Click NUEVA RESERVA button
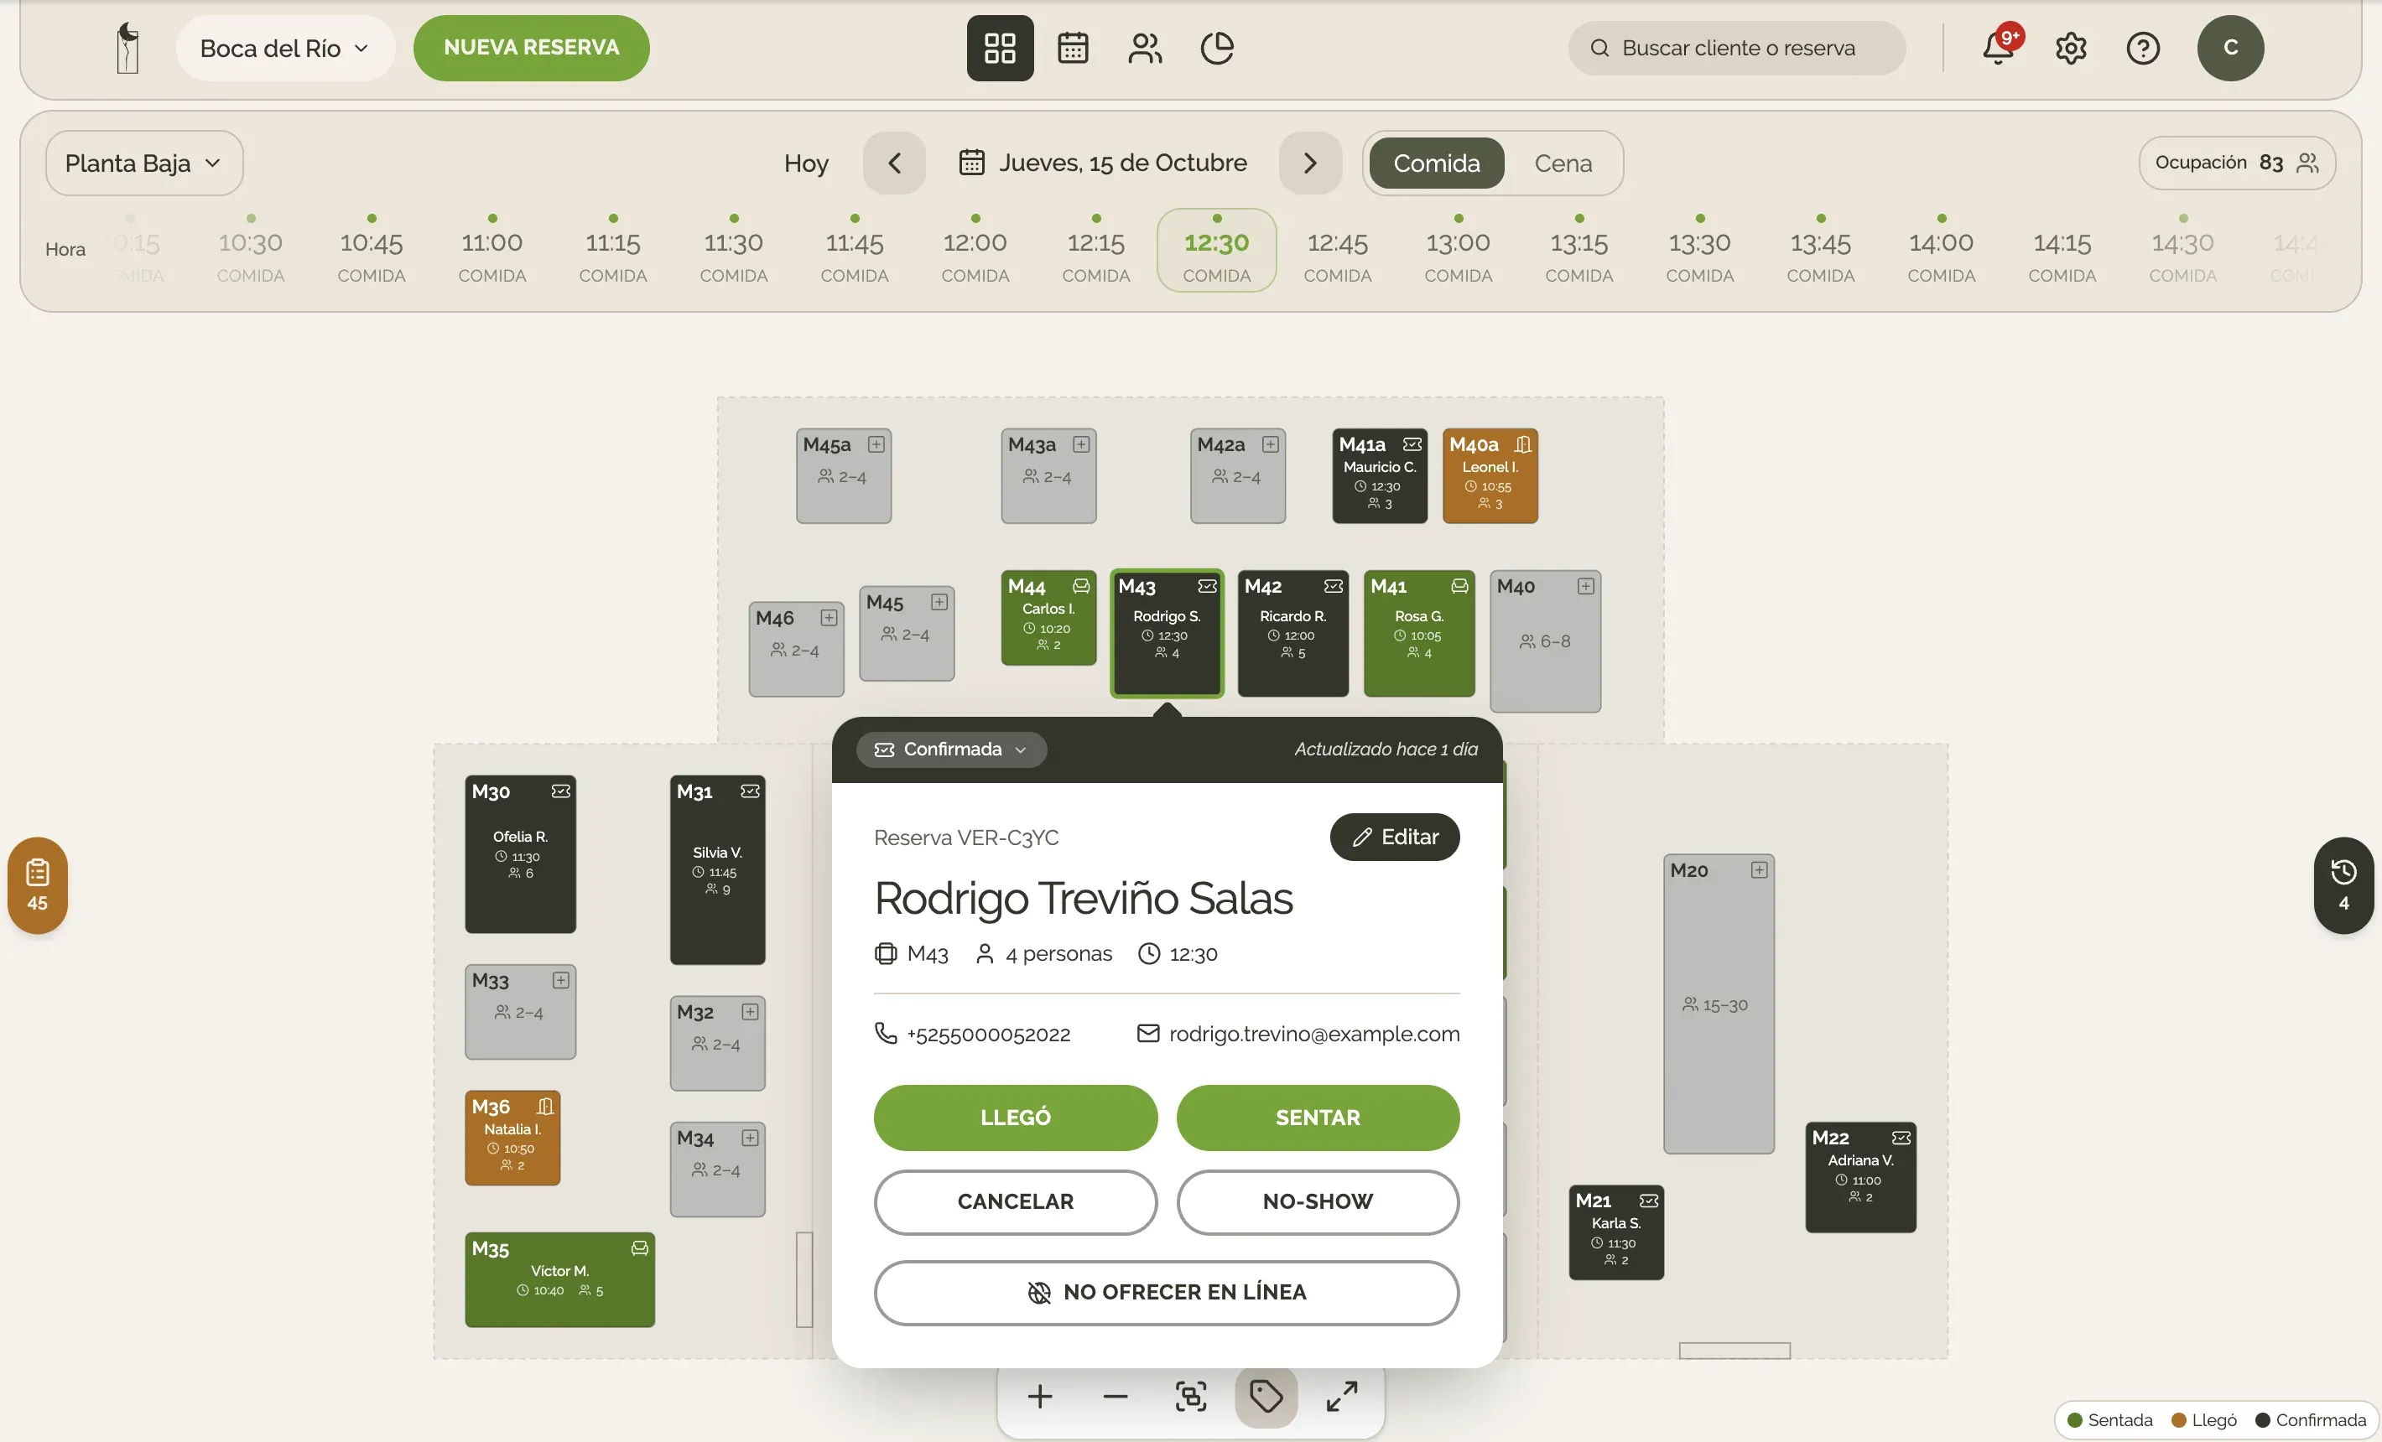Image resolution: width=2382 pixels, height=1442 pixels. 531,47
